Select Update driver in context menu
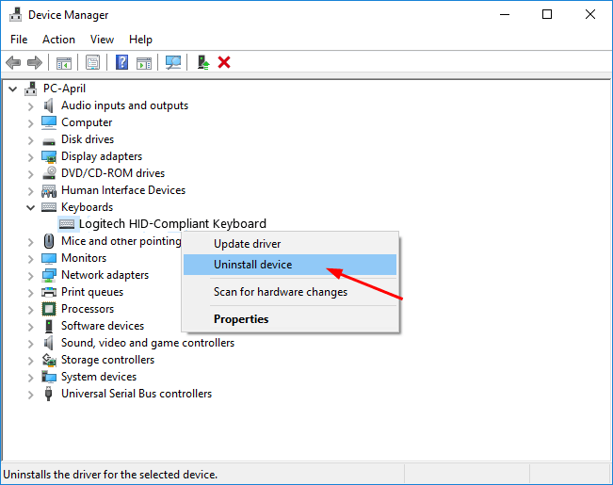613x485 pixels. [246, 244]
